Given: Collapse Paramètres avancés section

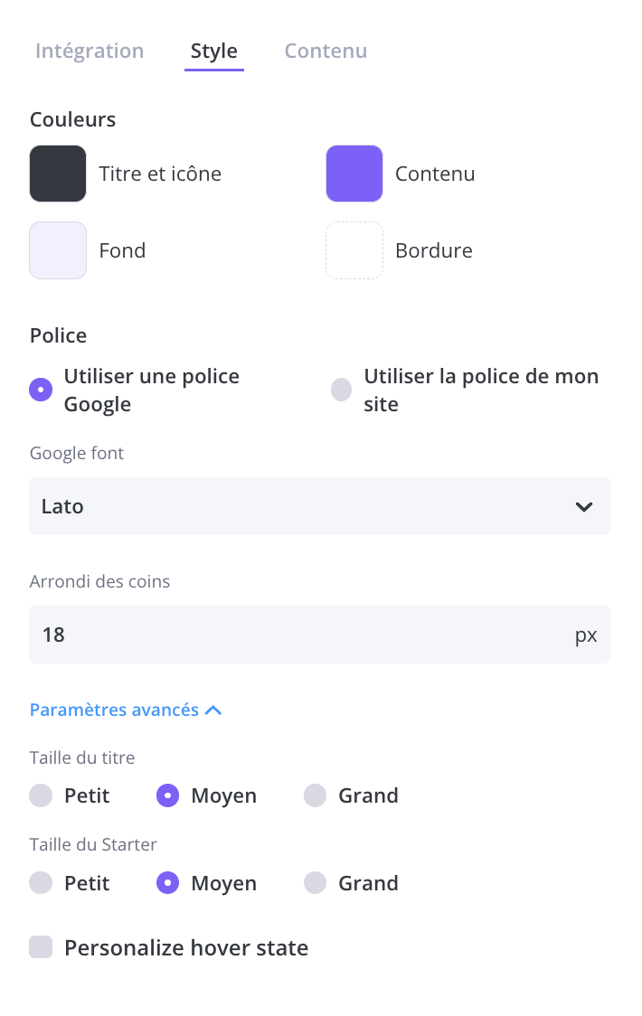Looking at the screenshot, I should (x=126, y=710).
